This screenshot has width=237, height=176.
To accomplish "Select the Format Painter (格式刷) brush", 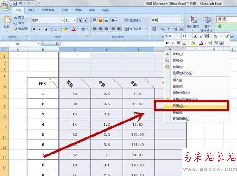I will 16,28.
